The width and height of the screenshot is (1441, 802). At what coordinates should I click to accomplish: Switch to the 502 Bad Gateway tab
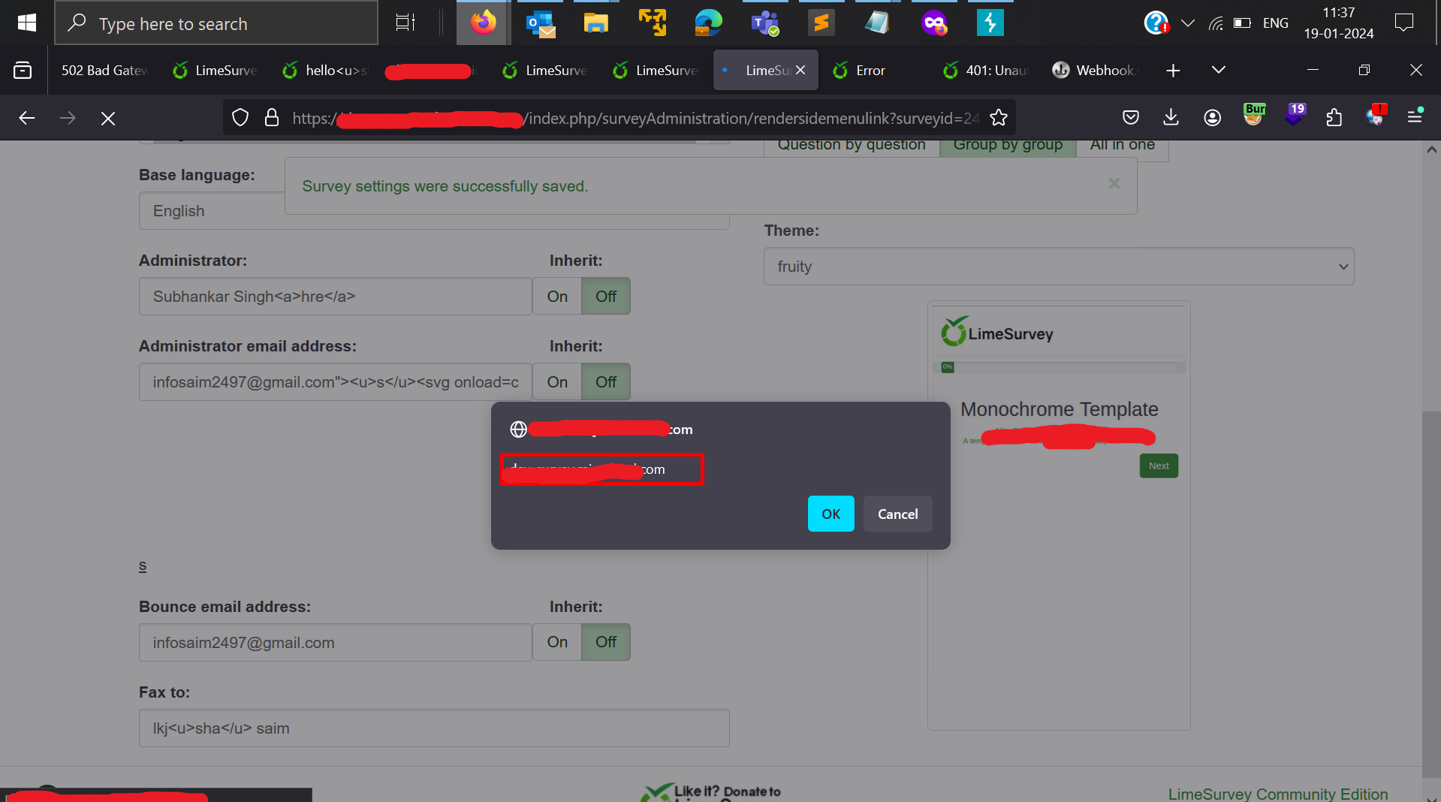coord(104,71)
